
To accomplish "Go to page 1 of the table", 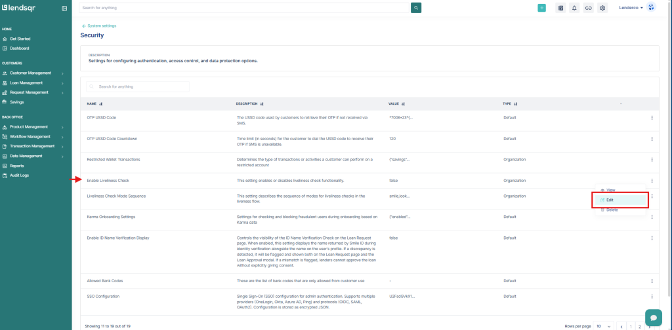I will (x=630, y=325).
